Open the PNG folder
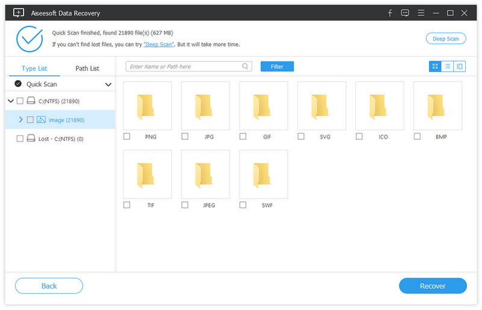This screenshot has height=310, width=482. click(x=147, y=106)
